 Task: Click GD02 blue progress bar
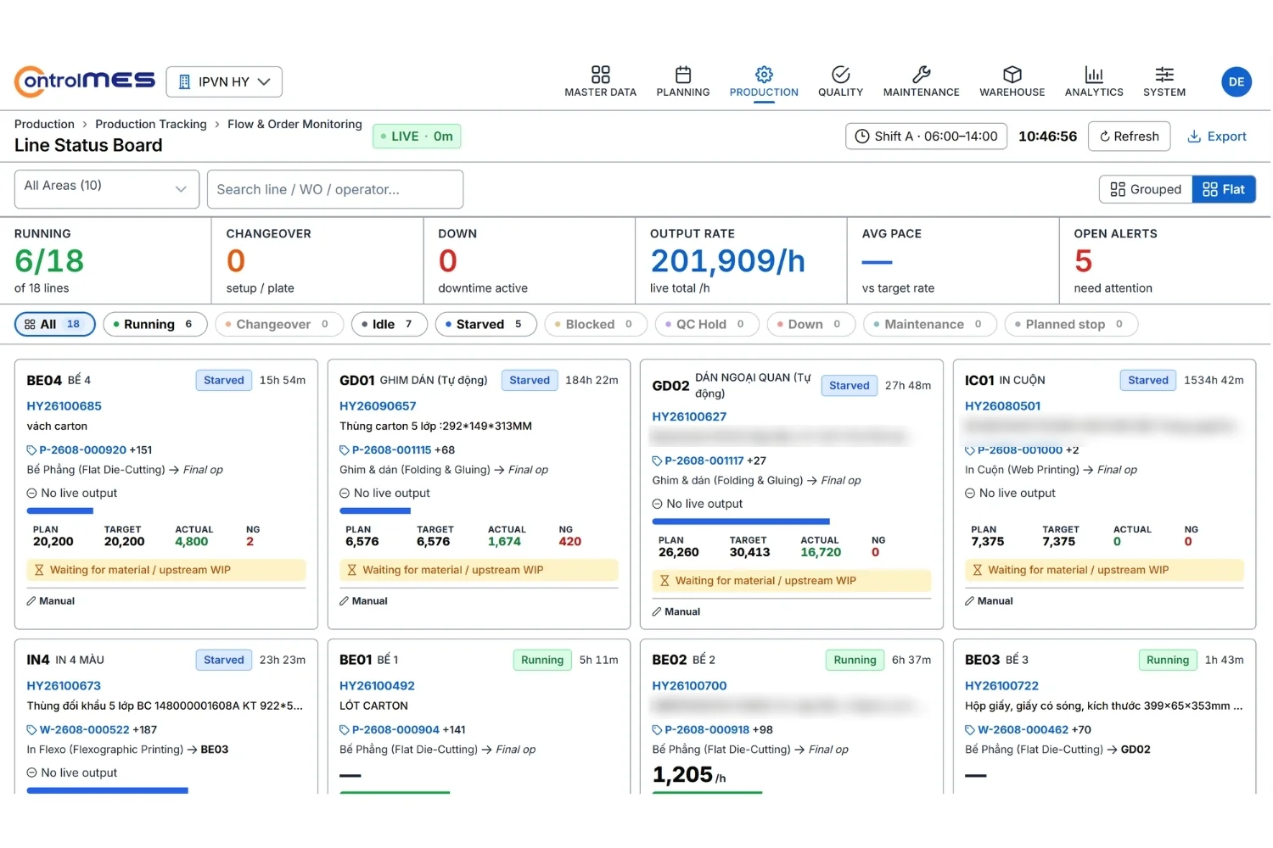tap(741, 522)
